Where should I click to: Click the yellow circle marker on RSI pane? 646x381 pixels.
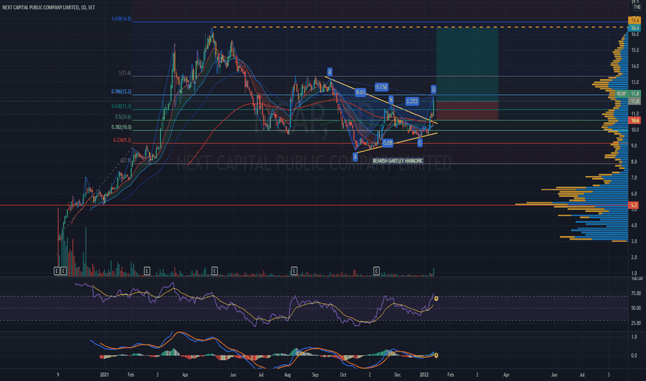point(436,298)
